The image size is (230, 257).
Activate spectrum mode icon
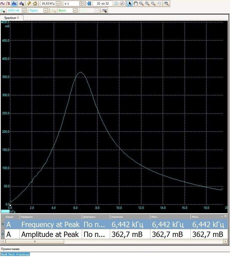[x=14, y=3]
